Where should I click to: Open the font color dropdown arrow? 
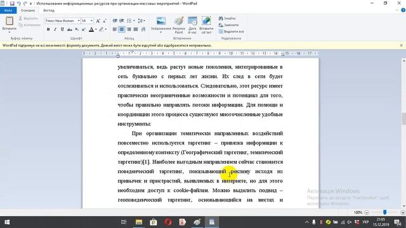96,30
